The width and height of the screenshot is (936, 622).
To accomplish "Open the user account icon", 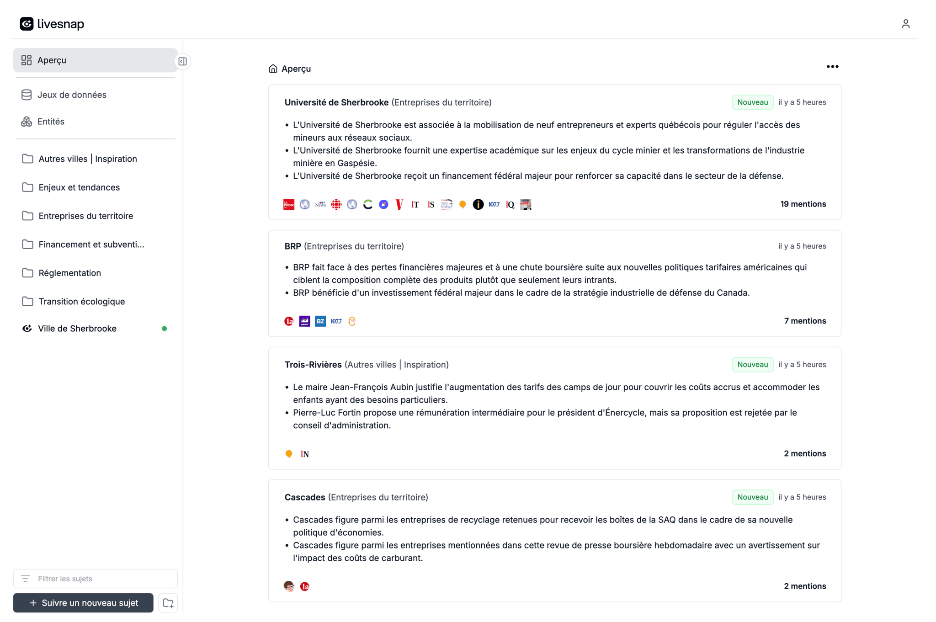I will (x=905, y=24).
